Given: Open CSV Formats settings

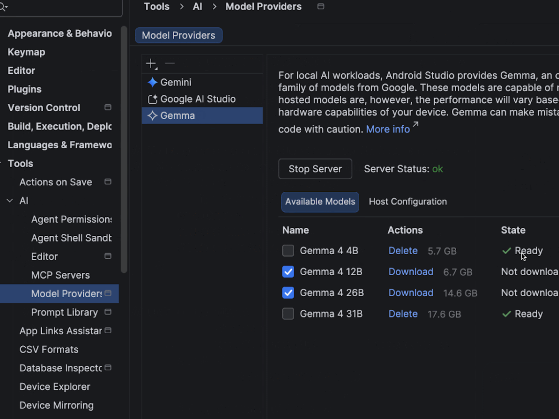Looking at the screenshot, I should pyautogui.click(x=49, y=350).
